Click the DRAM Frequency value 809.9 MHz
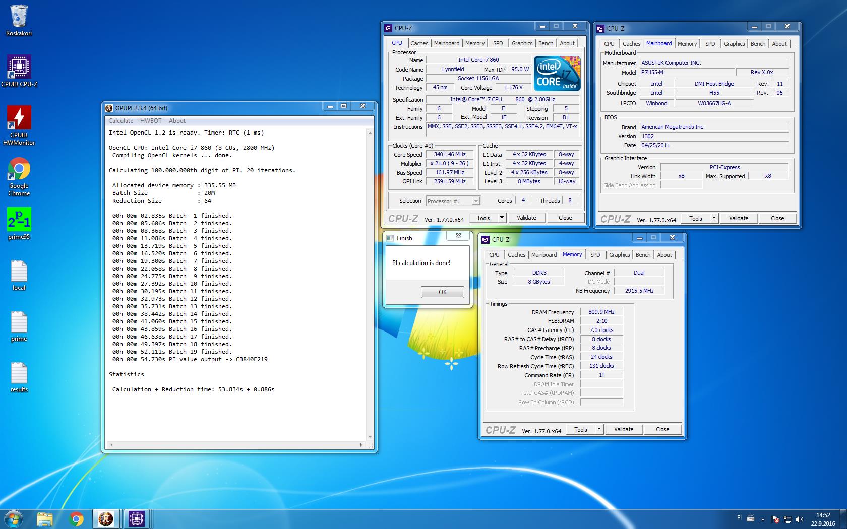 [x=601, y=312]
